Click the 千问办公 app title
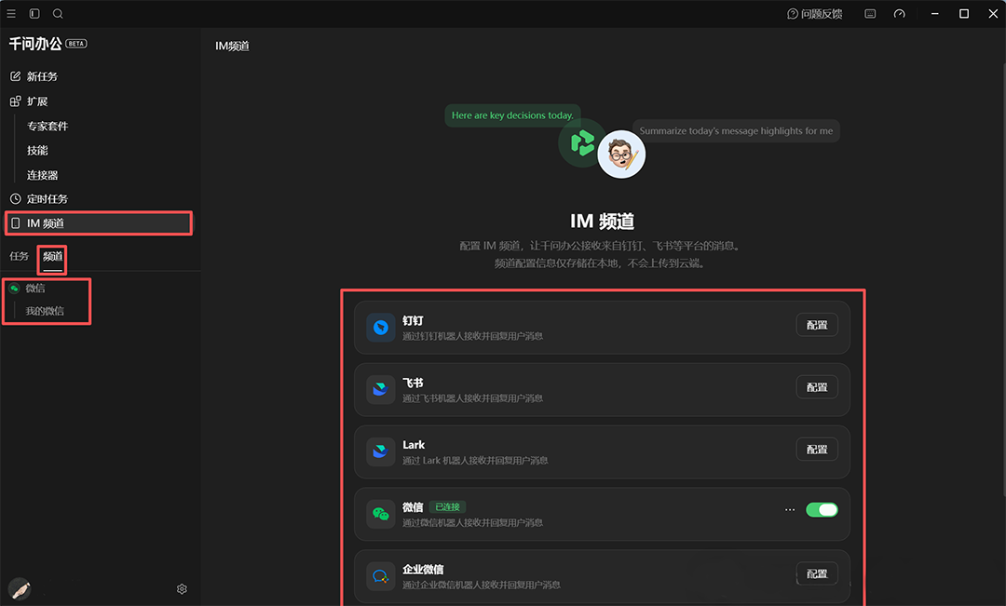The image size is (1006, 606). (x=35, y=44)
